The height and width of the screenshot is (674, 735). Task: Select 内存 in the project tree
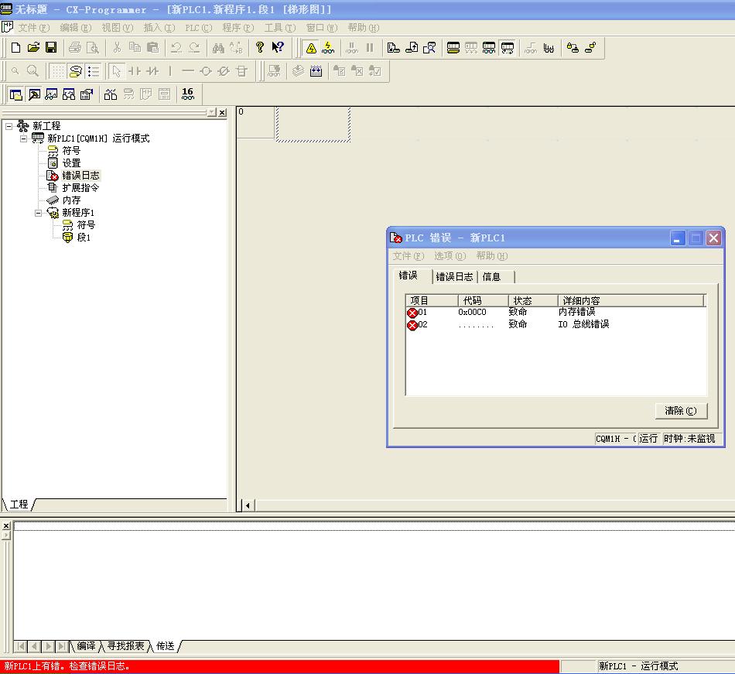click(x=71, y=200)
